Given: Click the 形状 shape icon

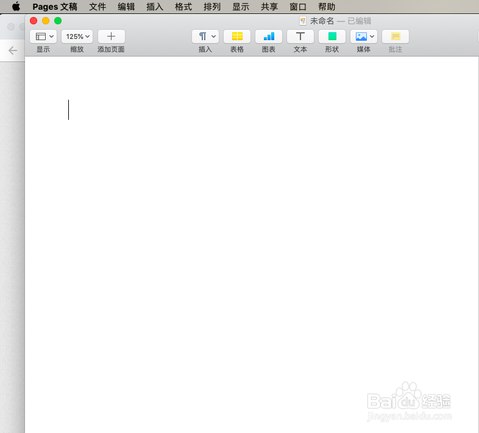Looking at the screenshot, I should click(332, 36).
